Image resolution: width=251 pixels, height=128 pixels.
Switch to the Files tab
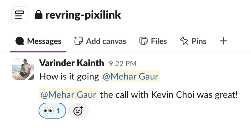pos(159,41)
